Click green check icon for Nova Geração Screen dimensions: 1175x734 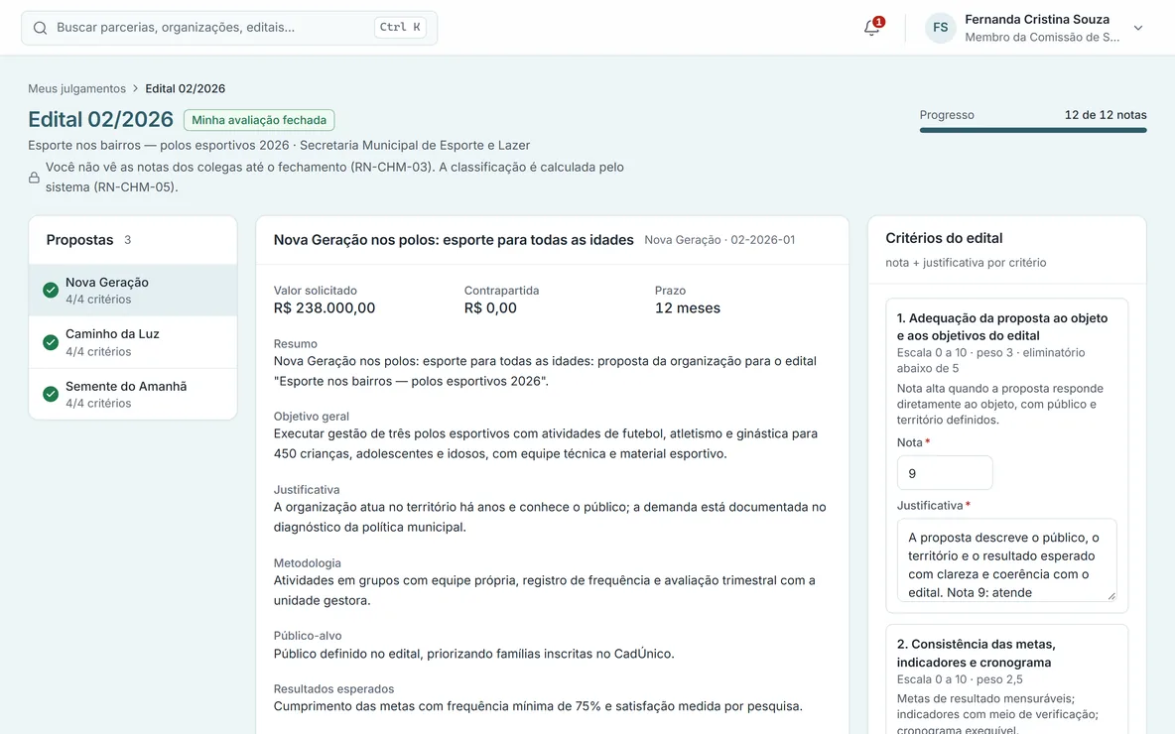[x=51, y=291]
